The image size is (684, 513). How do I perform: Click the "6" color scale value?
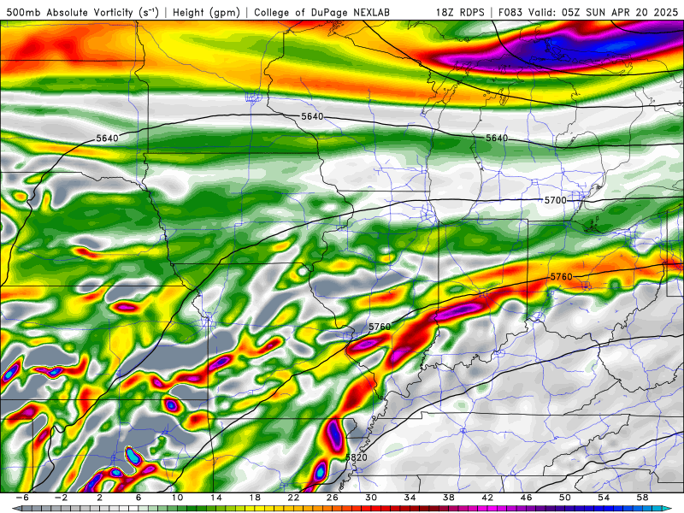[139, 498]
